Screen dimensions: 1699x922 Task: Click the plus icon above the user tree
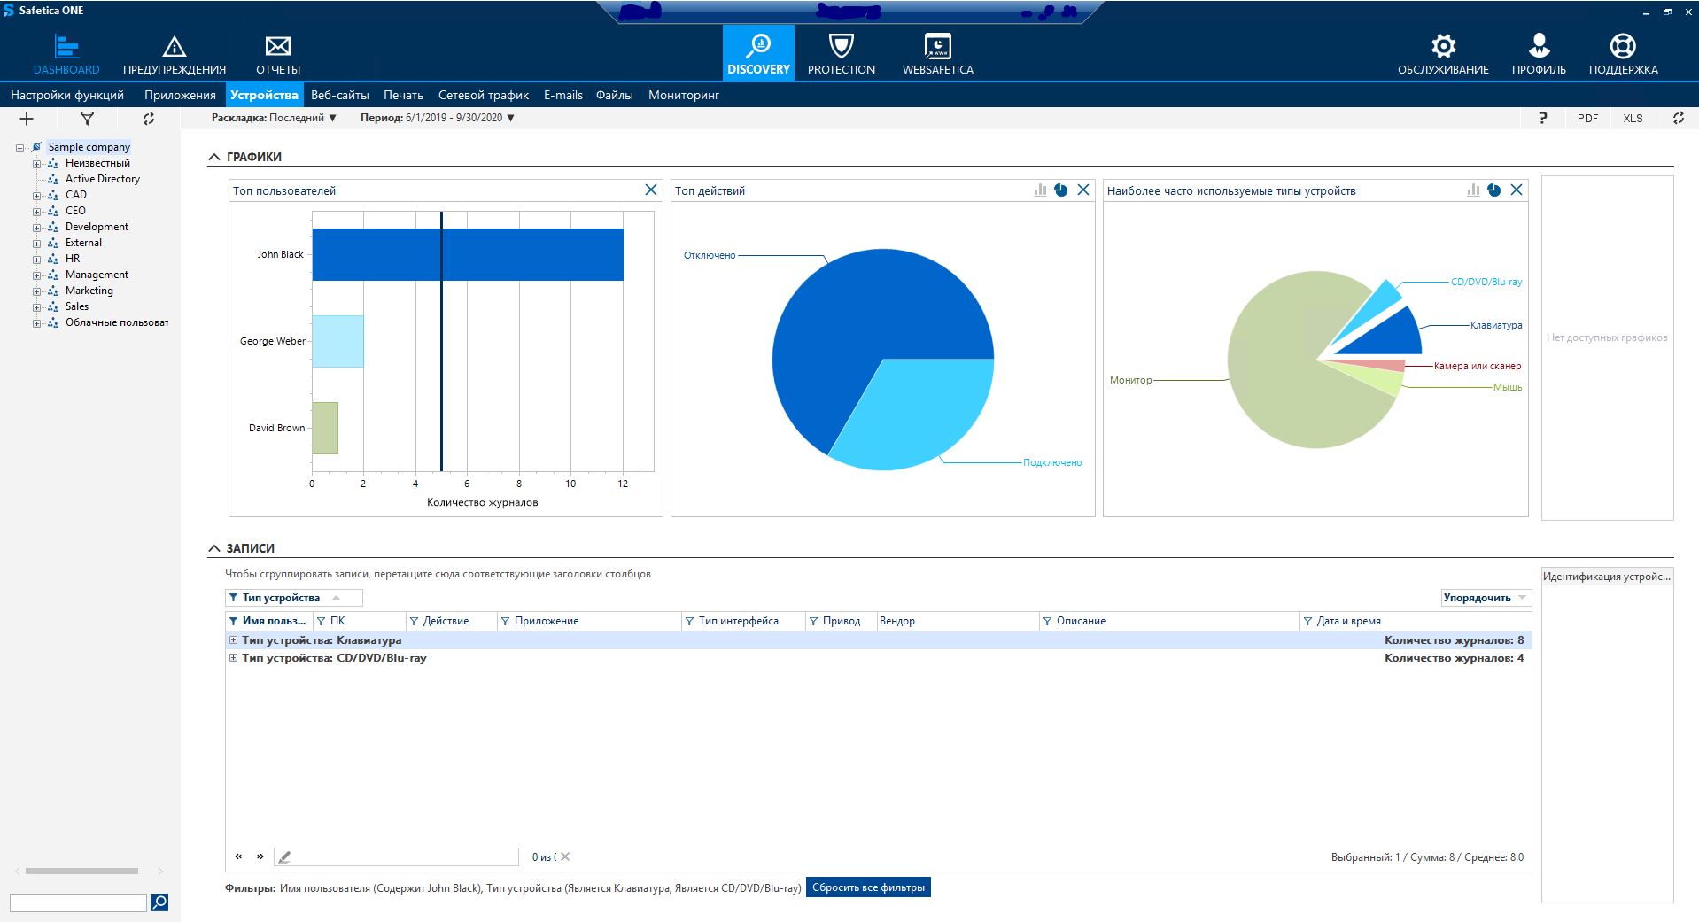(27, 119)
